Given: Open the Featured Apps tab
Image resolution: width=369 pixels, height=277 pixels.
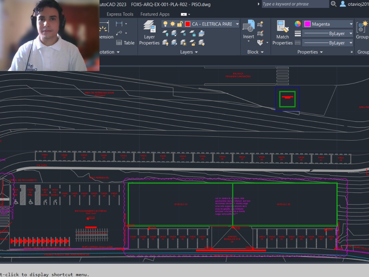Looking at the screenshot, I should (x=155, y=14).
